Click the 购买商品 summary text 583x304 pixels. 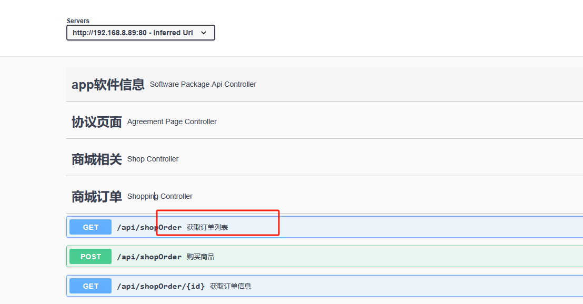200,257
